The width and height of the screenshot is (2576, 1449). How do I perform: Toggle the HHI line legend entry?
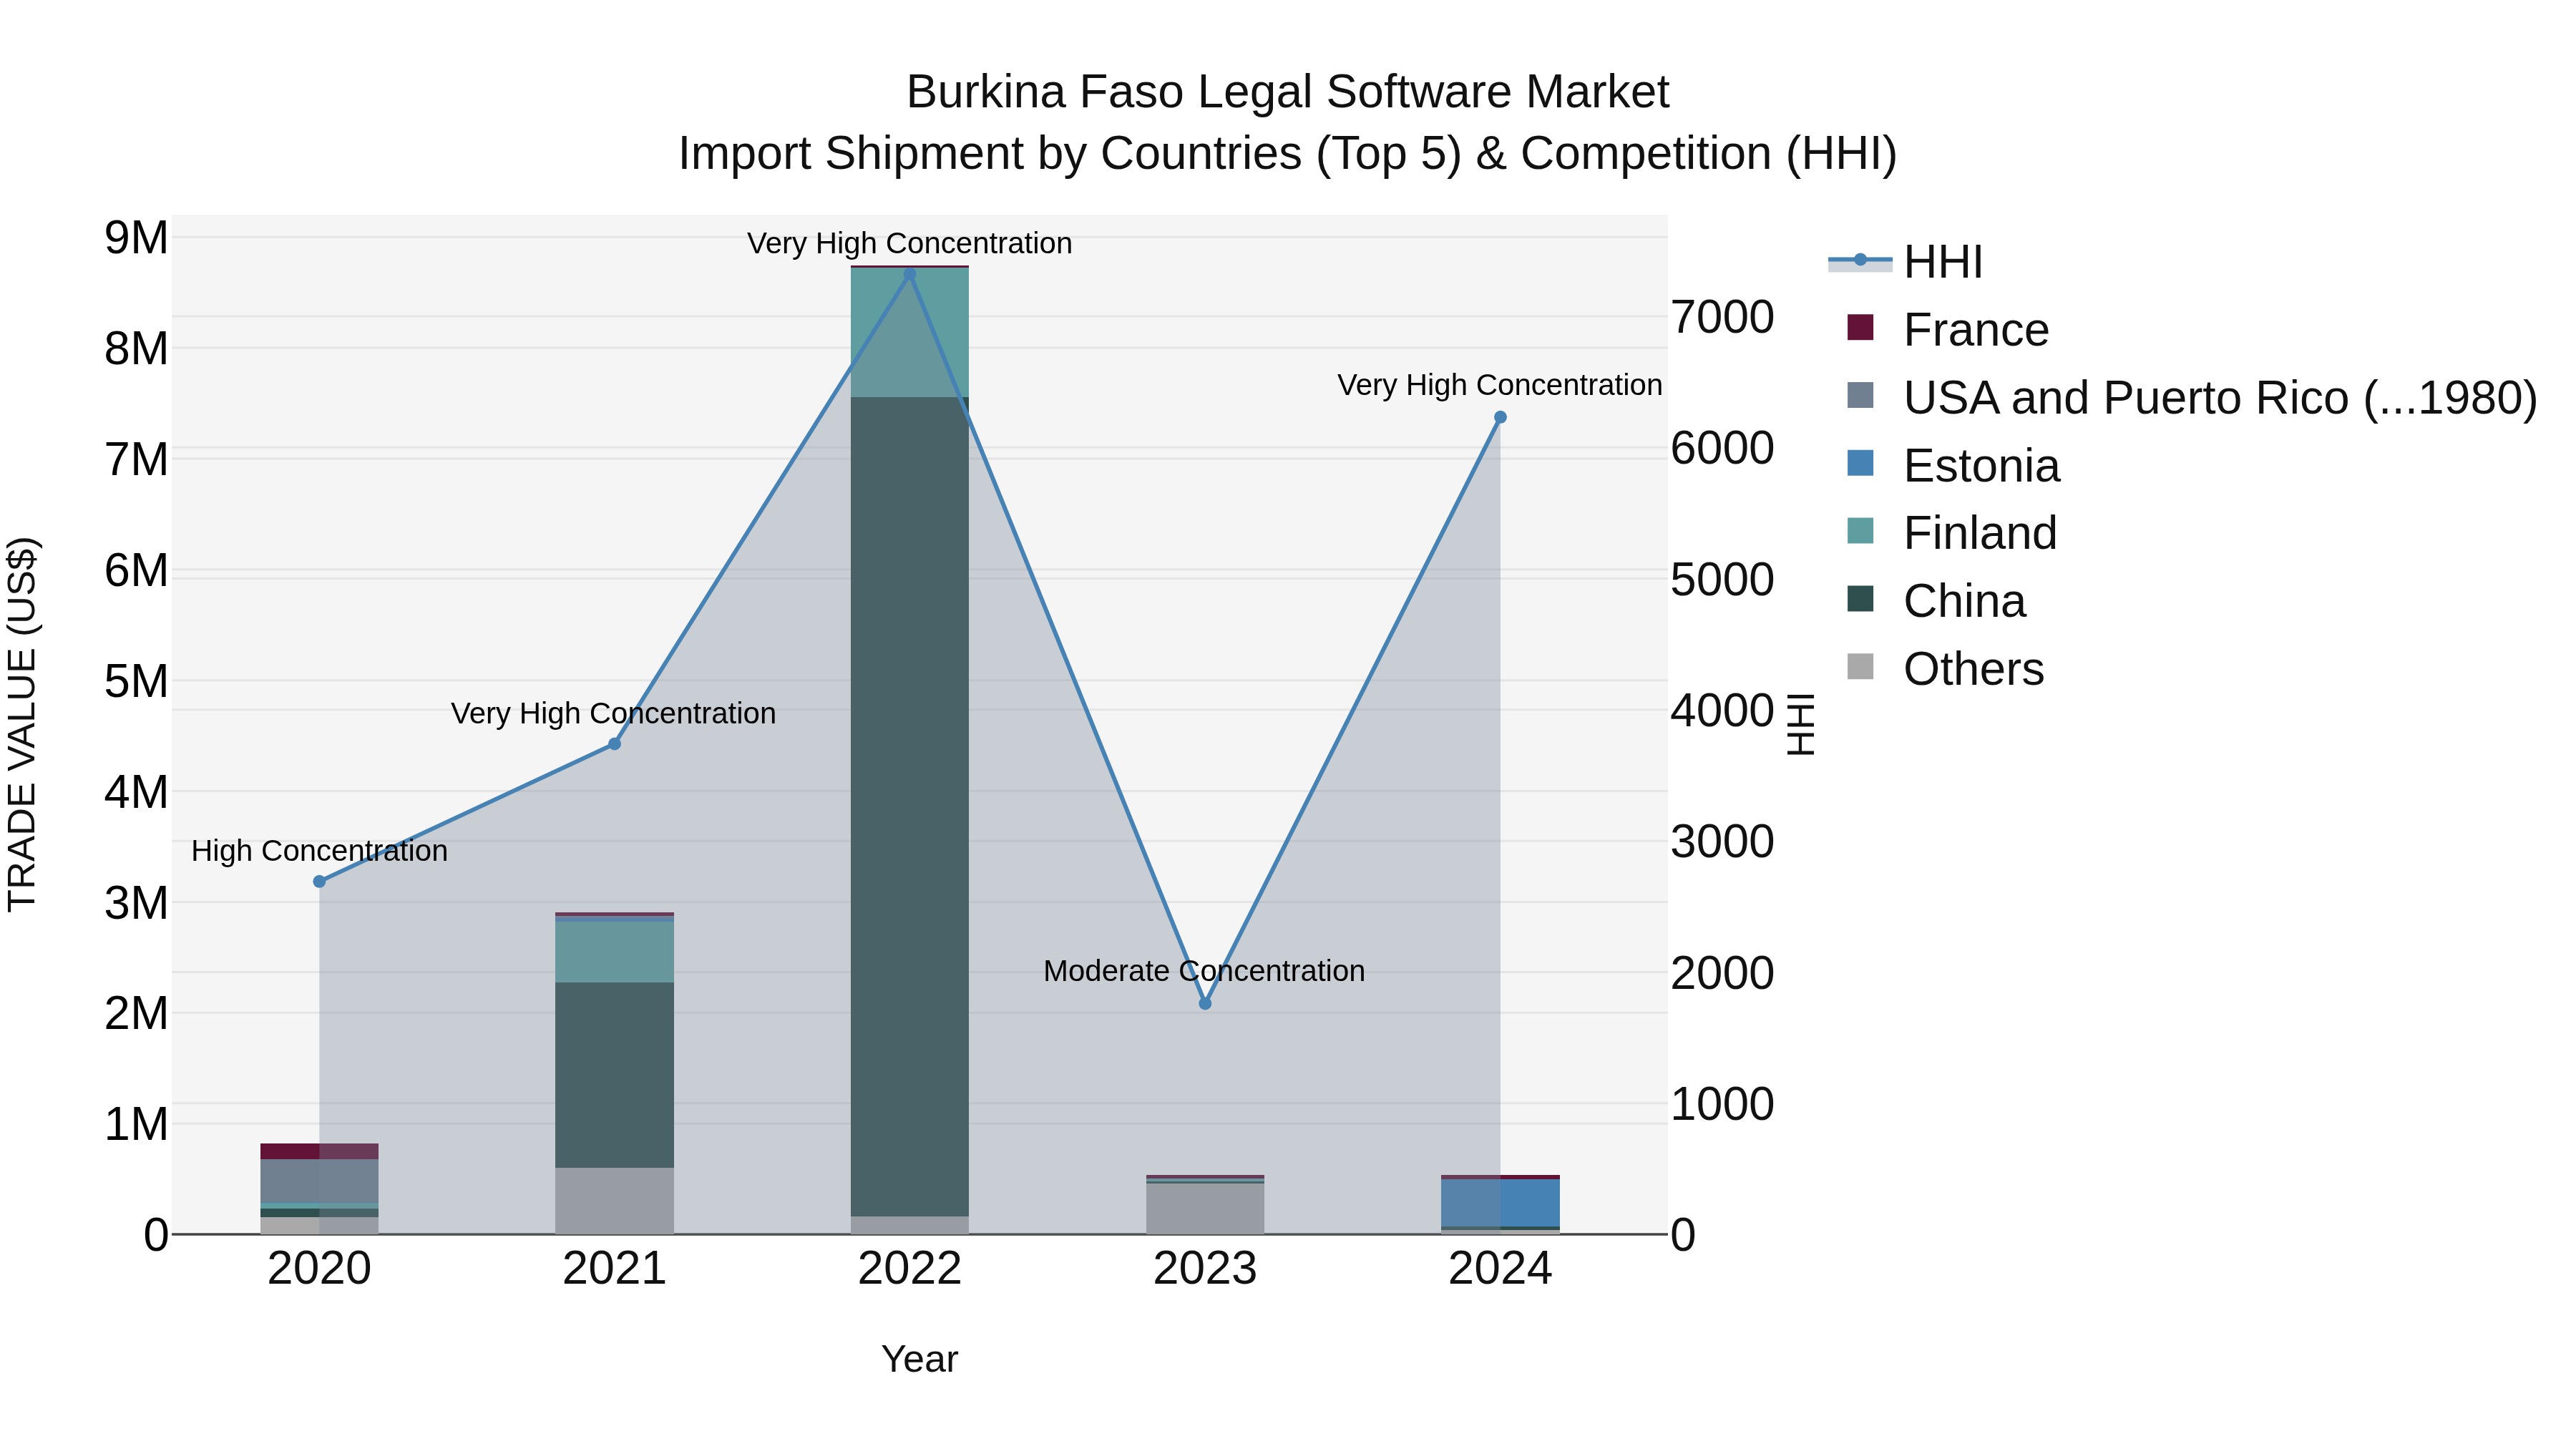pos(1905,262)
